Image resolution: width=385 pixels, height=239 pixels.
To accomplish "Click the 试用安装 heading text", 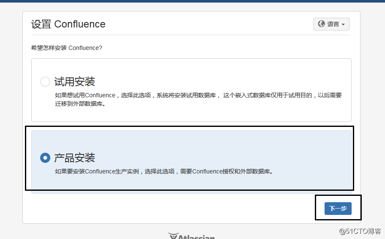I will pos(75,82).
